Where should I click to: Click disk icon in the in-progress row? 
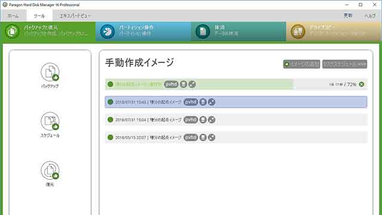click(183, 84)
